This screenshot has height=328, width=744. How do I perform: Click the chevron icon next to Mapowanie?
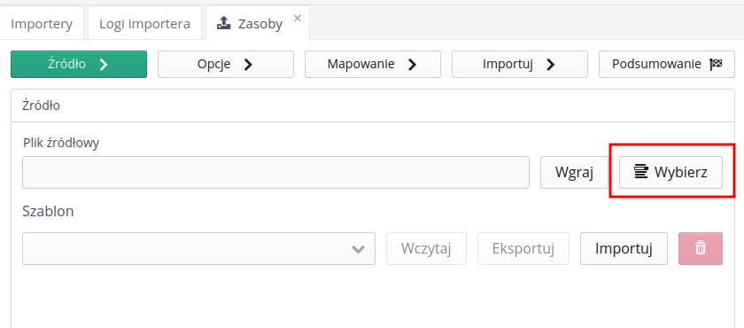(x=413, y=65)
